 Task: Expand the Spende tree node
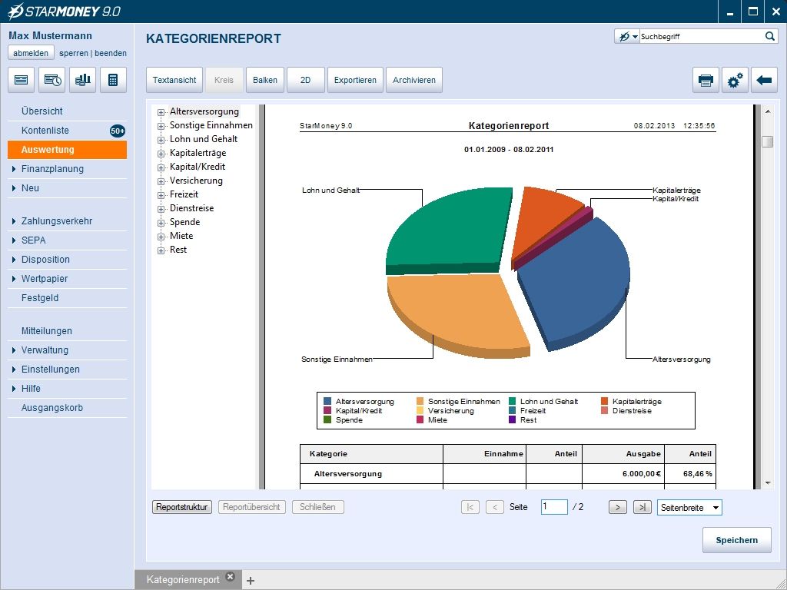pos(161,223)
